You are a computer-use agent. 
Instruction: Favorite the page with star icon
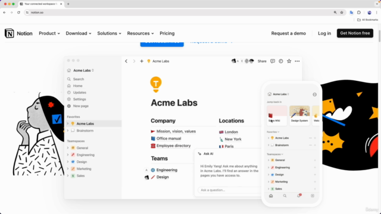pyautogui.click(x=289, y=61)
